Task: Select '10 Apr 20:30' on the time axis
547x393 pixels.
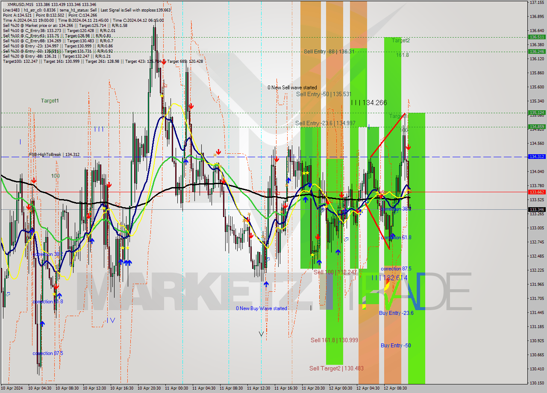Action: click(150, 388)
